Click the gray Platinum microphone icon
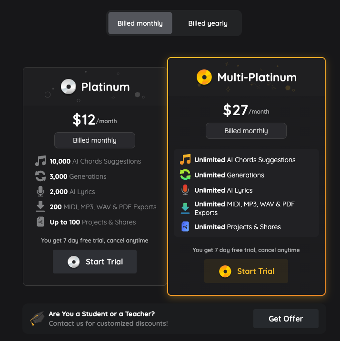Screen dimensions: 340x341 (x=40, y=192)
